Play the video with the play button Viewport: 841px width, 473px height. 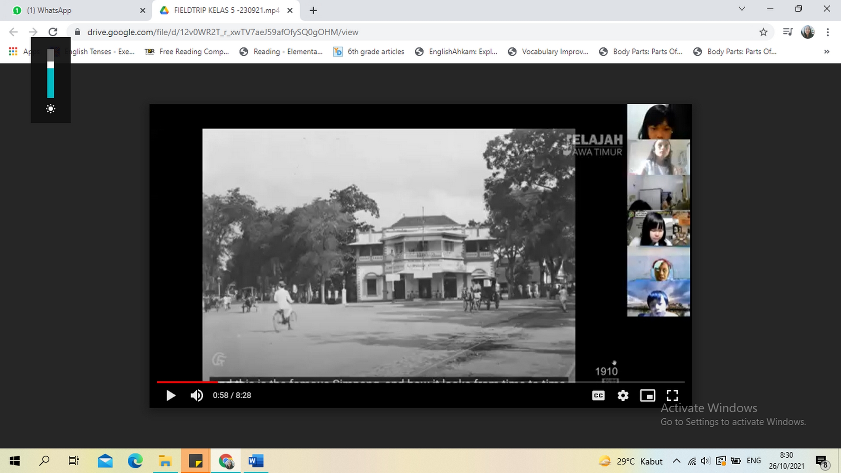[171, 395]
